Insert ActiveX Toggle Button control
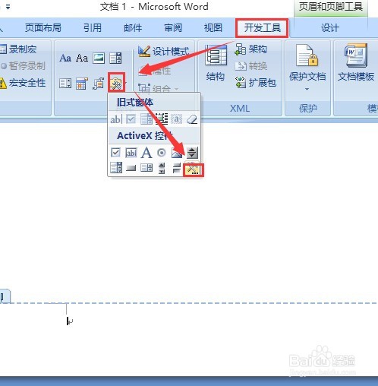The height and width of the screenshot is (386, 378). point(177,168)
